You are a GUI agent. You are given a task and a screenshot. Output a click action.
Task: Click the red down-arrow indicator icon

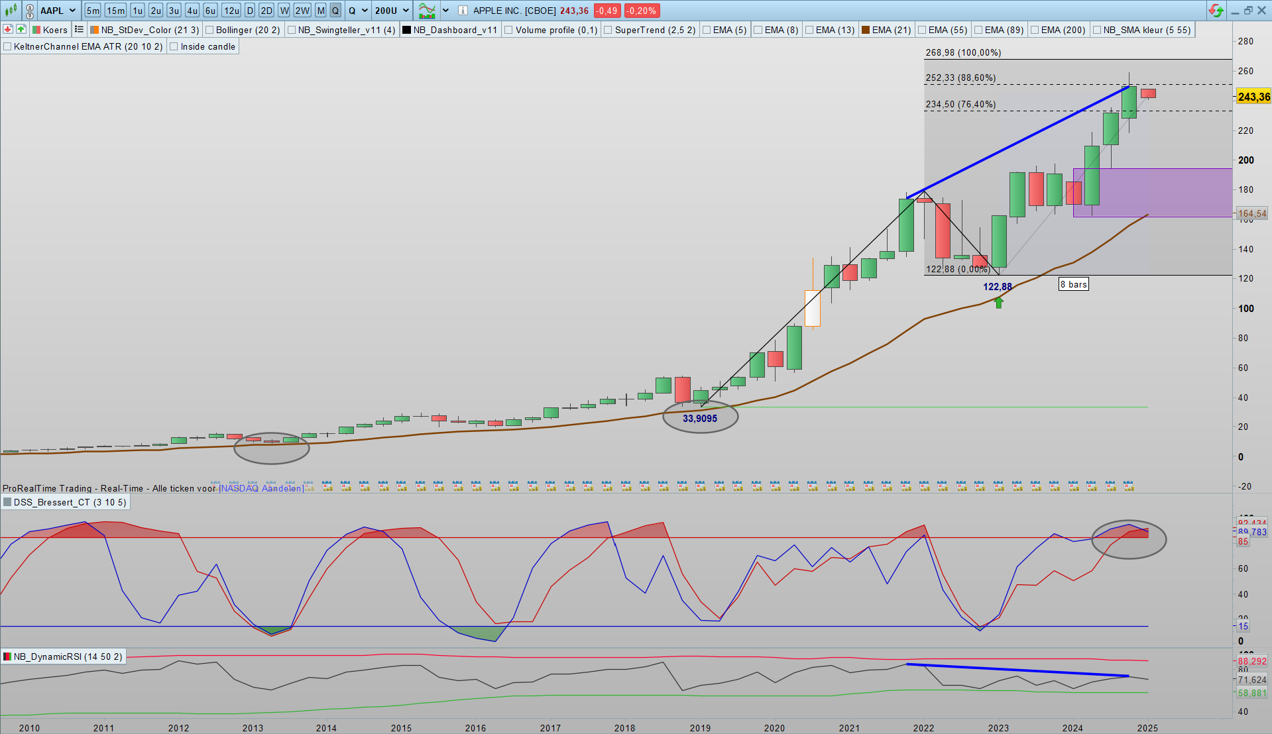click(8, 29)
